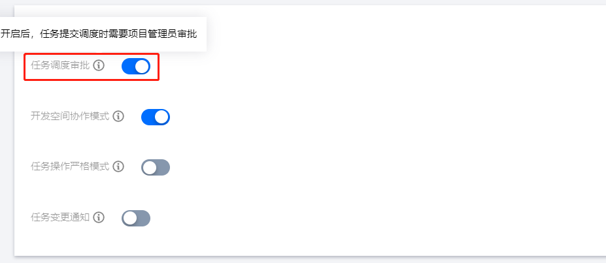Click info icon next to 任务变更通知

(x=99, y=217)
